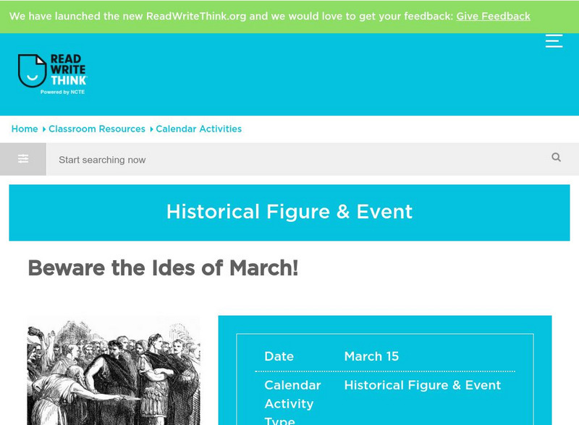This screenshot has width=579, height=425.
Task: Click the Give Feedback link
Action: click(x=493, y=16)
